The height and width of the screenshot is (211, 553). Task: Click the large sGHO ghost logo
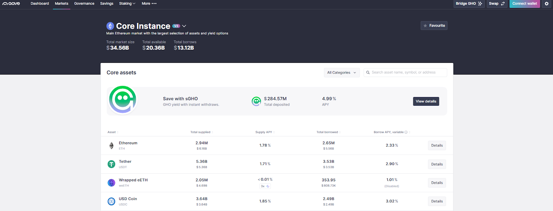point(122,99)
